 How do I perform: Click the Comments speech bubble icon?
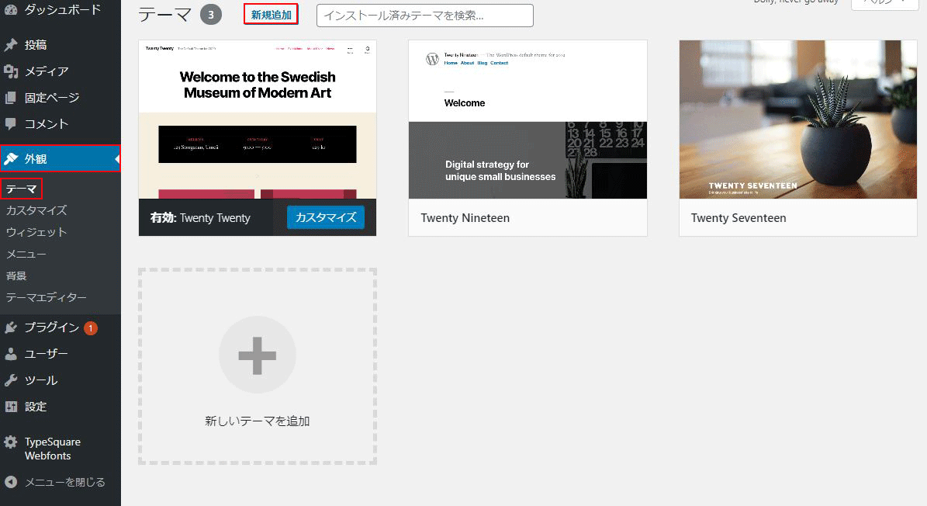point(11,123)
